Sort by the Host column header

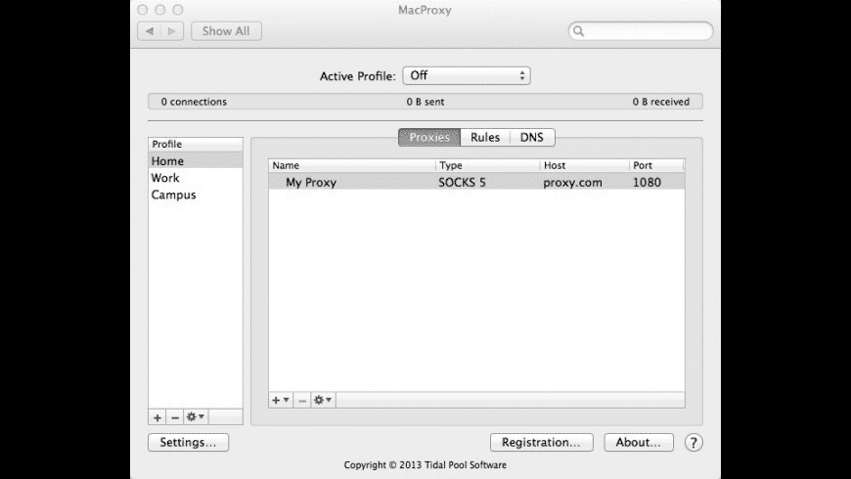click(585, 165)
